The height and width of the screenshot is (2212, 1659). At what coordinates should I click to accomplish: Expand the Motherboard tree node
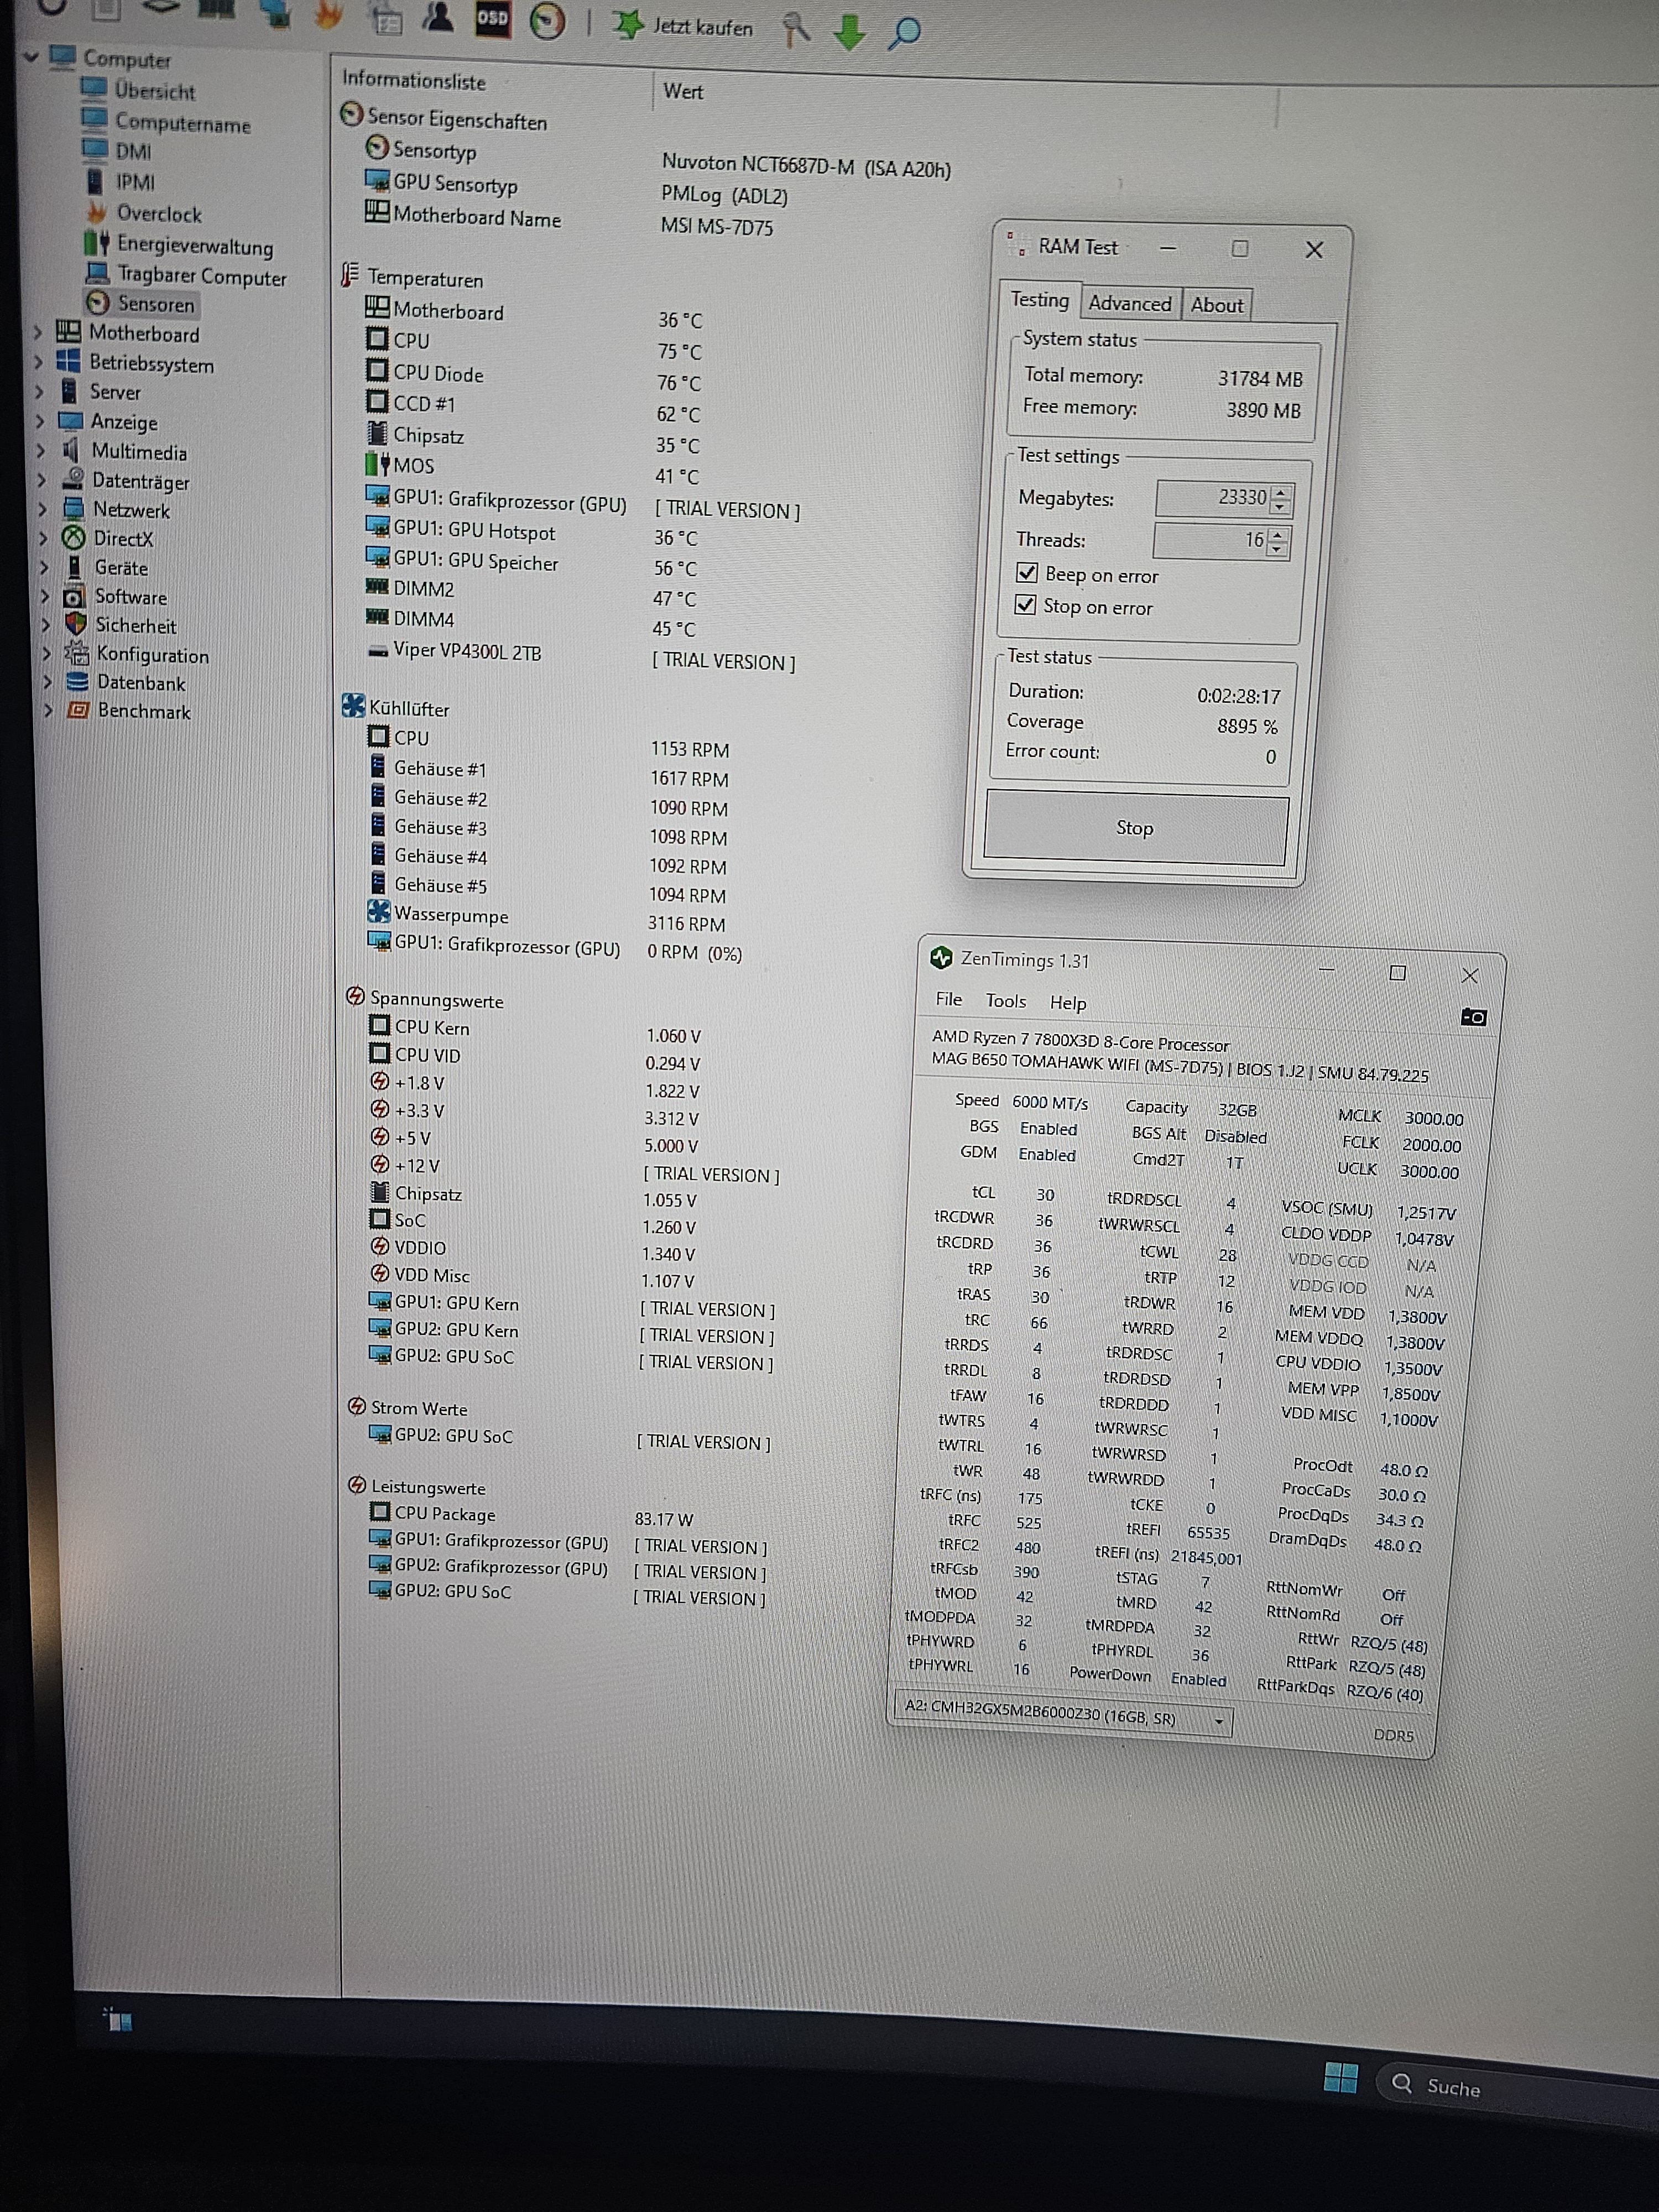tap(38, 333)
